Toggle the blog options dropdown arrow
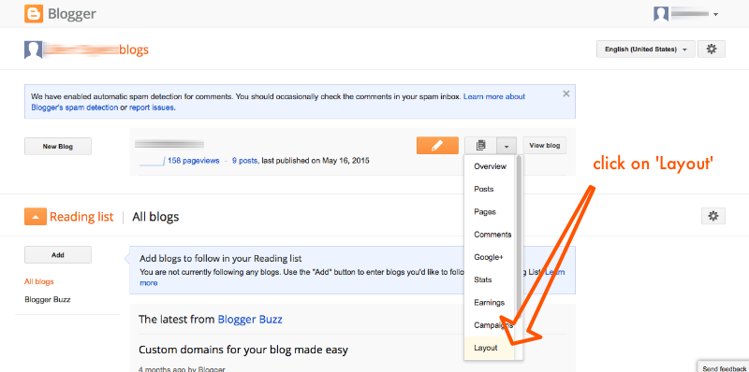This screenshot has height=372, width=749. tap(507, 146)
